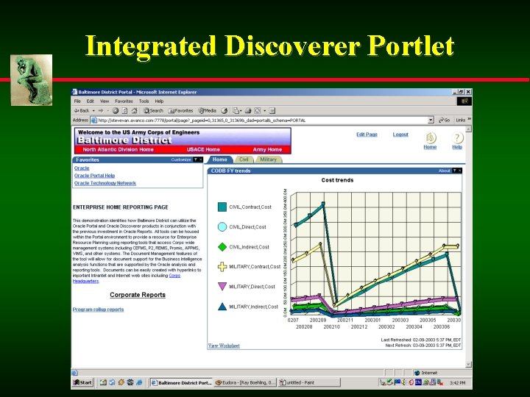Click the Go button
Viewport: 530px width, 397px height.
pyautogui.click(x=444, y=120)
